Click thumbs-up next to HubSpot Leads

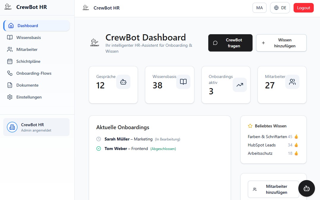[x=296, y=145]
